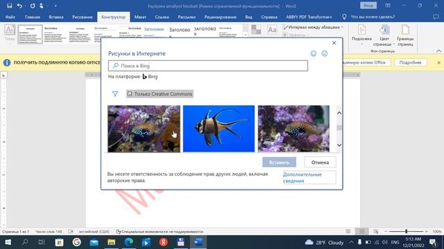This screenshot has width=444, height=249.
Task: Click the 100% zoom level
Action: [x=436, y=232]
